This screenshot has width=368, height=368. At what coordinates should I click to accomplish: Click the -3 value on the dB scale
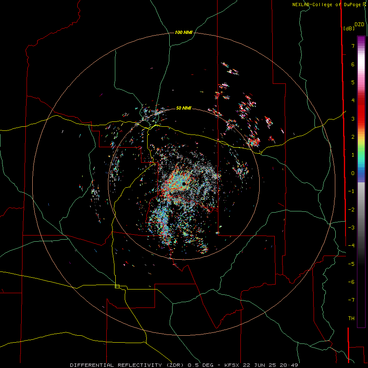[351, 228]
